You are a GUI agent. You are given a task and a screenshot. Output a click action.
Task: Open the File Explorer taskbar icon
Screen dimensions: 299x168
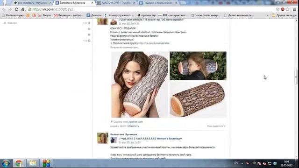(33, 163)
